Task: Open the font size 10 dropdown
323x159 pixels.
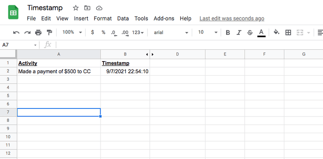Action: (208, 32)
